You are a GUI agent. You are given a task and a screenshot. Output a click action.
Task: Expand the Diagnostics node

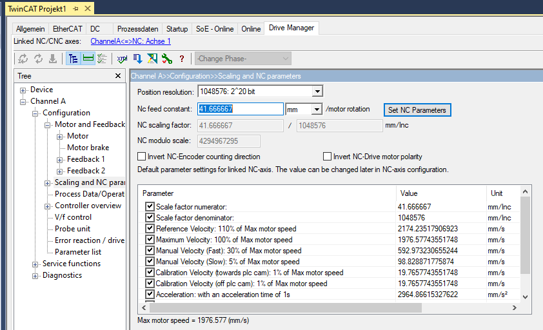pos(35,276)
